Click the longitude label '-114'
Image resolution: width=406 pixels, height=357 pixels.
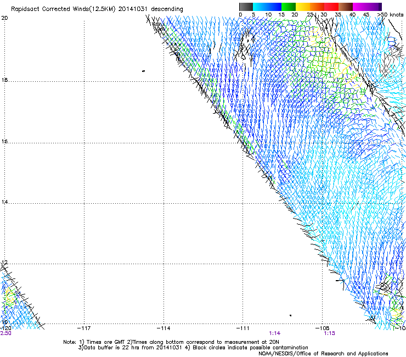click(163, 328)
